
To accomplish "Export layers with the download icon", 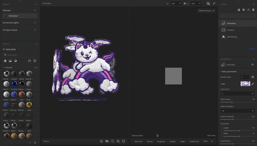I will (x=248, y=10).
